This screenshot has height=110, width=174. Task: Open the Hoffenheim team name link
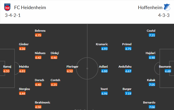tap(148, 8)
